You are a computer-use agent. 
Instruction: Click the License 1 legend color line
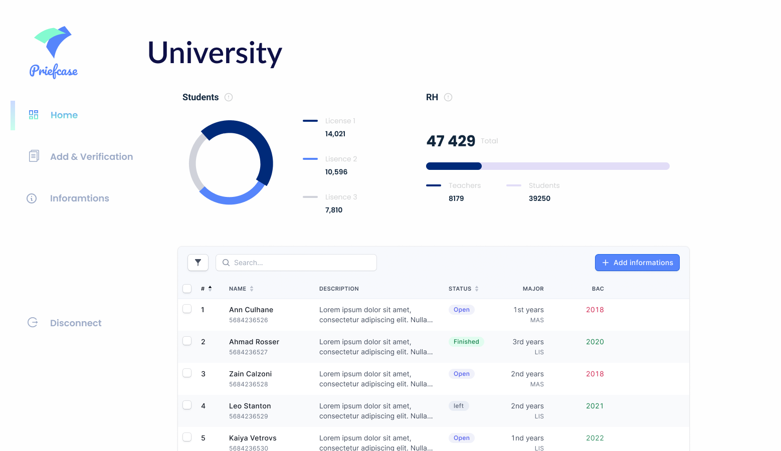[x=310, y=121]
